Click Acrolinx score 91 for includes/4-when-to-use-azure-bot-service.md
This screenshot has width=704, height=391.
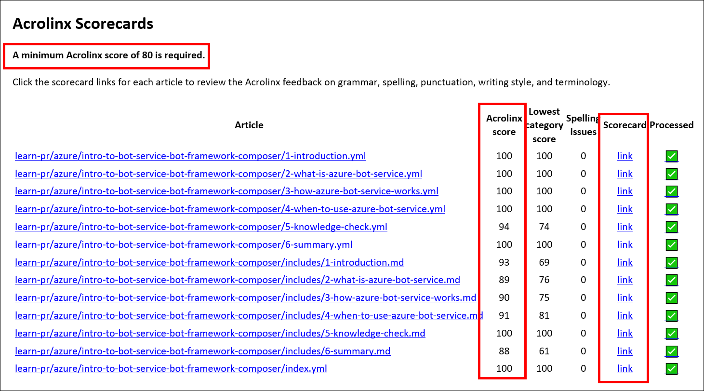point(504,315)
